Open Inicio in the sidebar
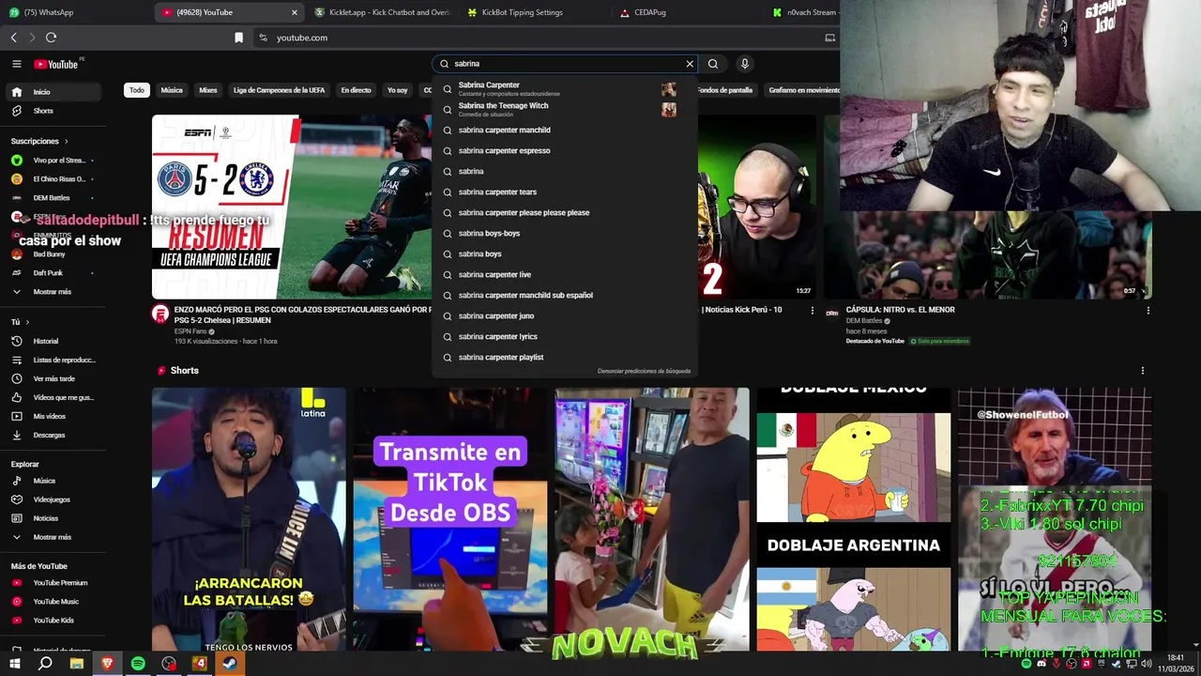The height and width of the screenshot is (676, 1201). [54, 92]
